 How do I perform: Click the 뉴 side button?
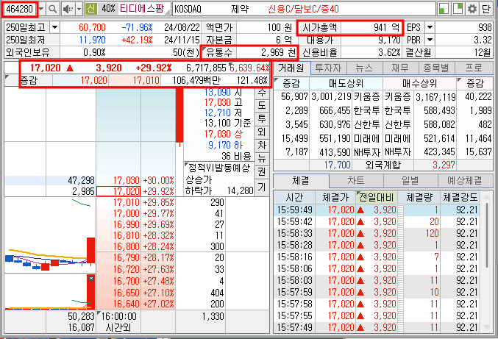[x=262, y=158]
